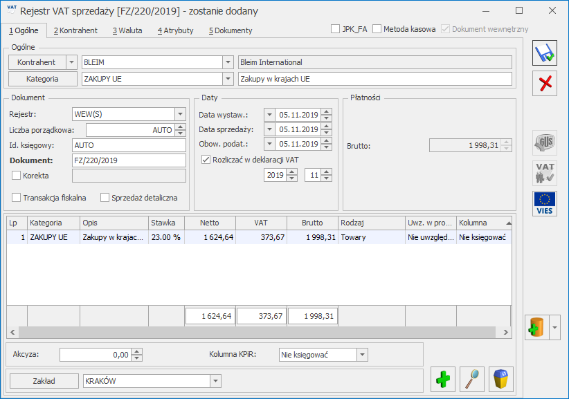569x399 pixels.
Task: Open the Zakład KRAKÓW dropdown
Action: pyautogui.click(x=215, y=381)
